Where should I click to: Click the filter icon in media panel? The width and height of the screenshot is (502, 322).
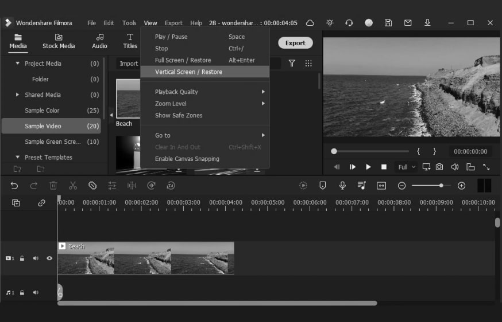pos(292,64)
